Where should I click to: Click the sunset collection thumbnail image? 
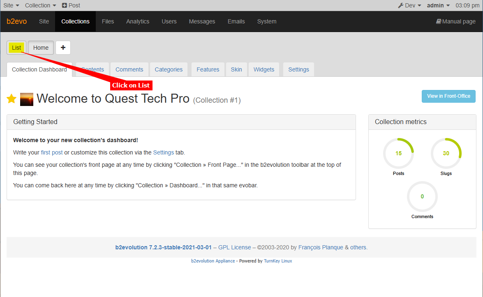(27, 99)
